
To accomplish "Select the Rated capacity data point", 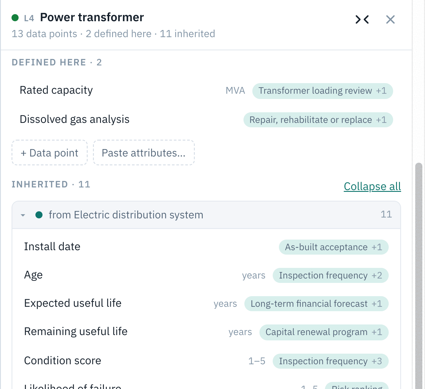I will [x=206, y=90].
